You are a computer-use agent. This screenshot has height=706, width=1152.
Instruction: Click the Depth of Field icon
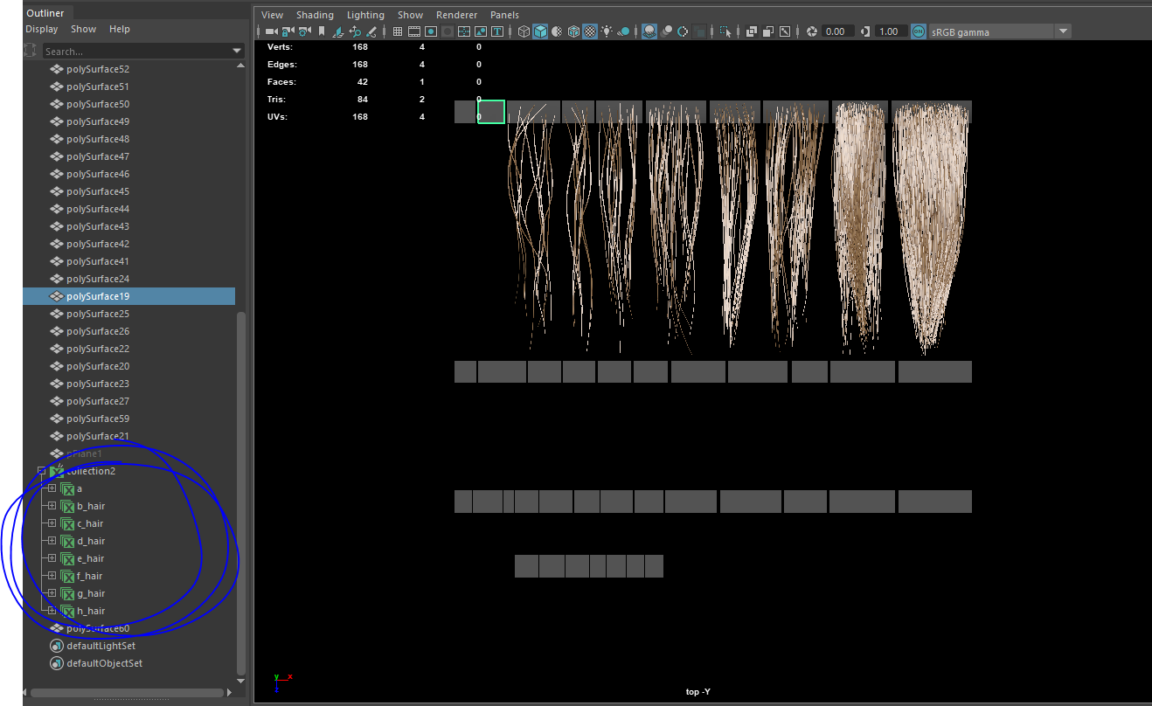tap(699, 31)
